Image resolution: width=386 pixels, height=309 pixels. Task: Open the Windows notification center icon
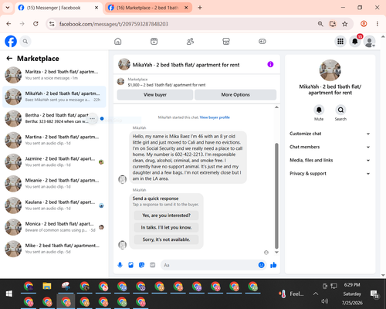click(374, 294)
